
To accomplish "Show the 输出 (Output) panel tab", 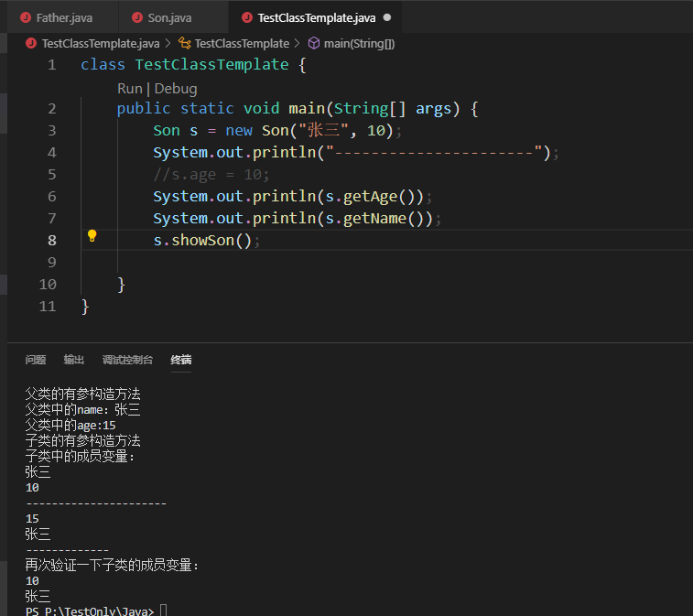I will [x=74, y=360].
